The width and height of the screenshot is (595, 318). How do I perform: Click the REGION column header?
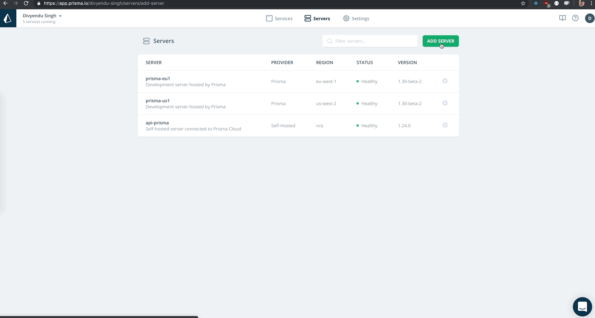tap(324, 63)
